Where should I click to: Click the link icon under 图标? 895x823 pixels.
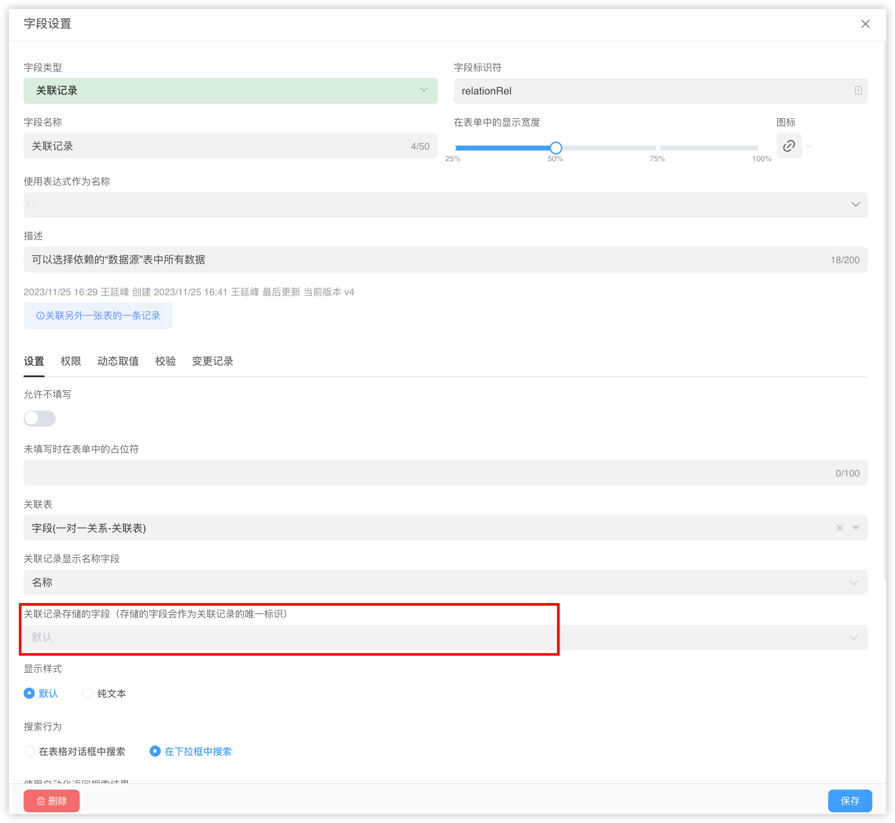(789, 146)
